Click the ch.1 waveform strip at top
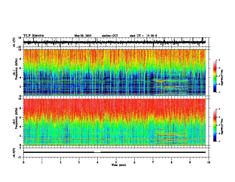 [115, 42]
